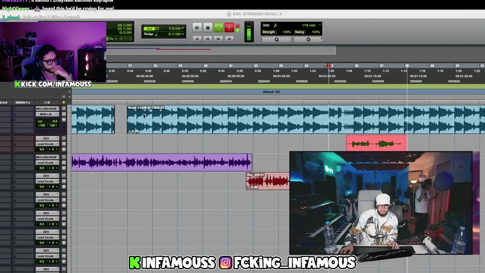Open DEV input on Rec_205-01 track
485x273 pixels.
(x=47, y=176)
